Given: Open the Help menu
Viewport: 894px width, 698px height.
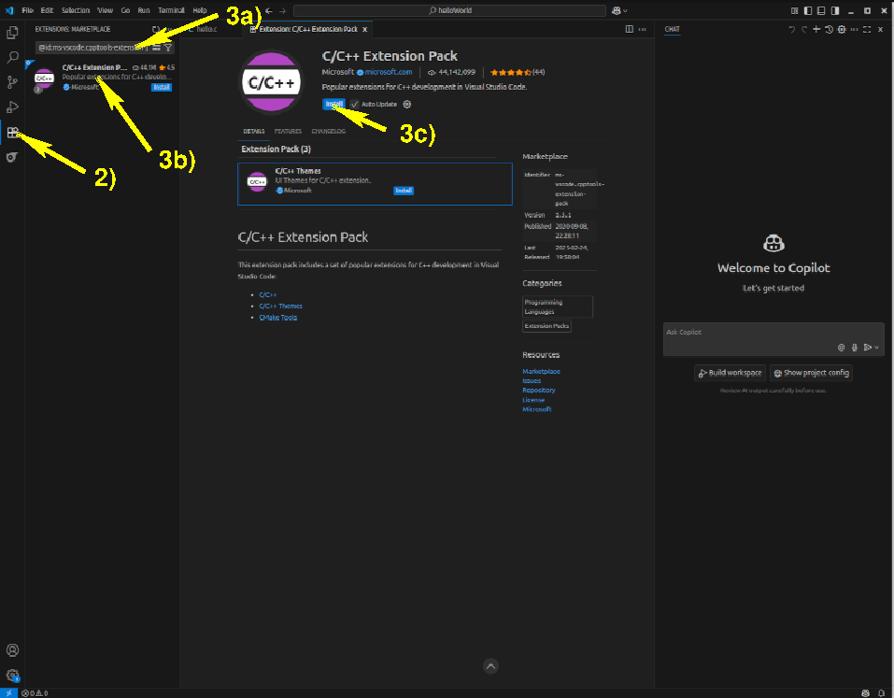Looking at the screenshot, I should (200, 10).
